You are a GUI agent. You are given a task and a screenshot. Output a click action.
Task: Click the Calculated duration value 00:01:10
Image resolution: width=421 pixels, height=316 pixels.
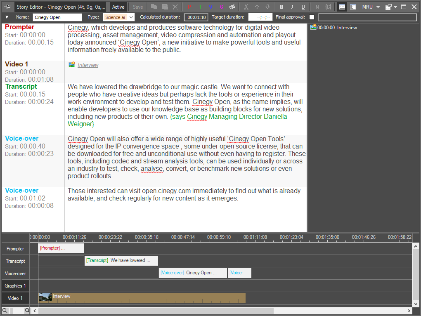(x=196, y=17)
